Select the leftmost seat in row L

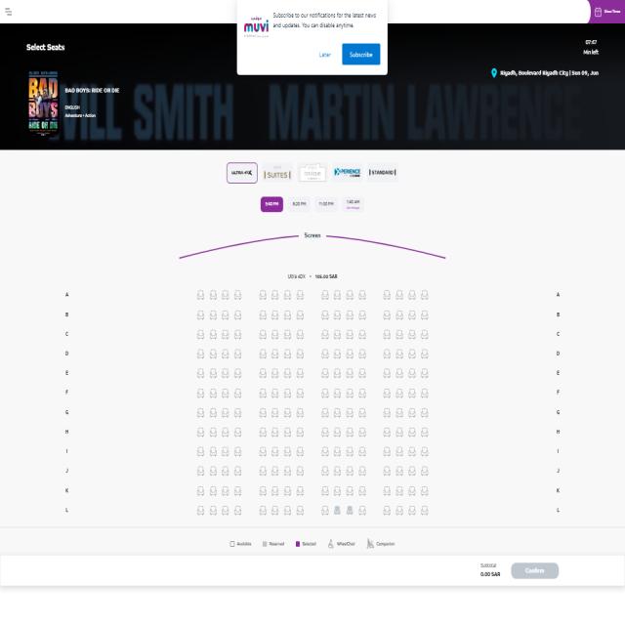(200, 510)
